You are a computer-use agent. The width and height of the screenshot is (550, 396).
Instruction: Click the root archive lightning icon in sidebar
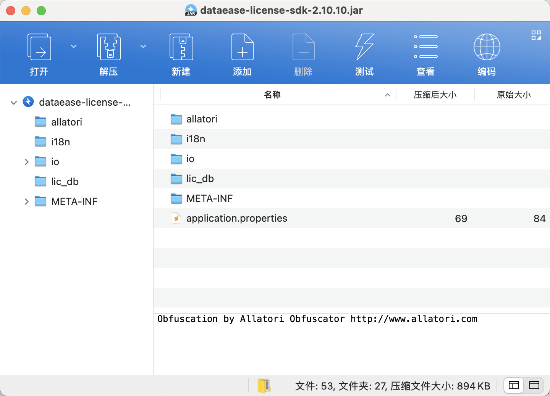28,101
